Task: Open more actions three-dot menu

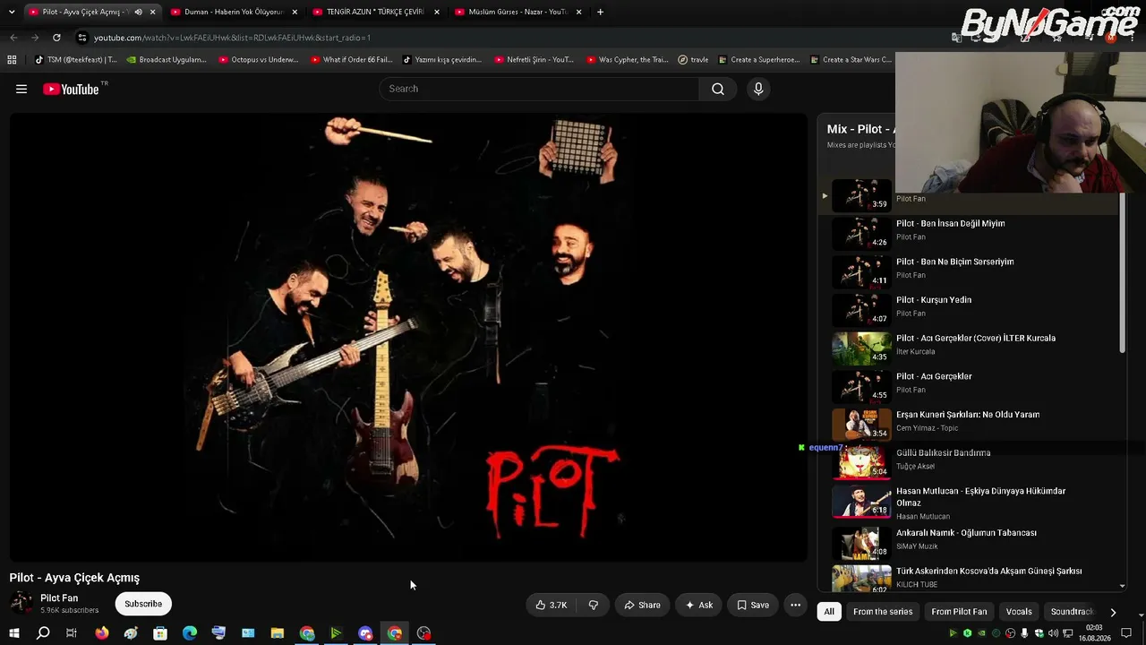Action: 795,605
